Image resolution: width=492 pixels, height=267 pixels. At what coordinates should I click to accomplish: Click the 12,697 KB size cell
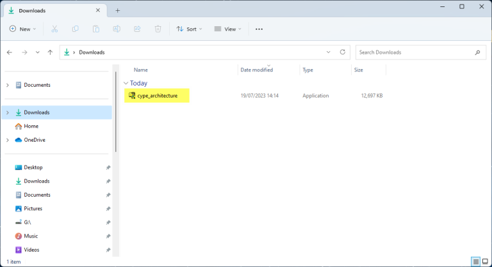click(372, 96)
